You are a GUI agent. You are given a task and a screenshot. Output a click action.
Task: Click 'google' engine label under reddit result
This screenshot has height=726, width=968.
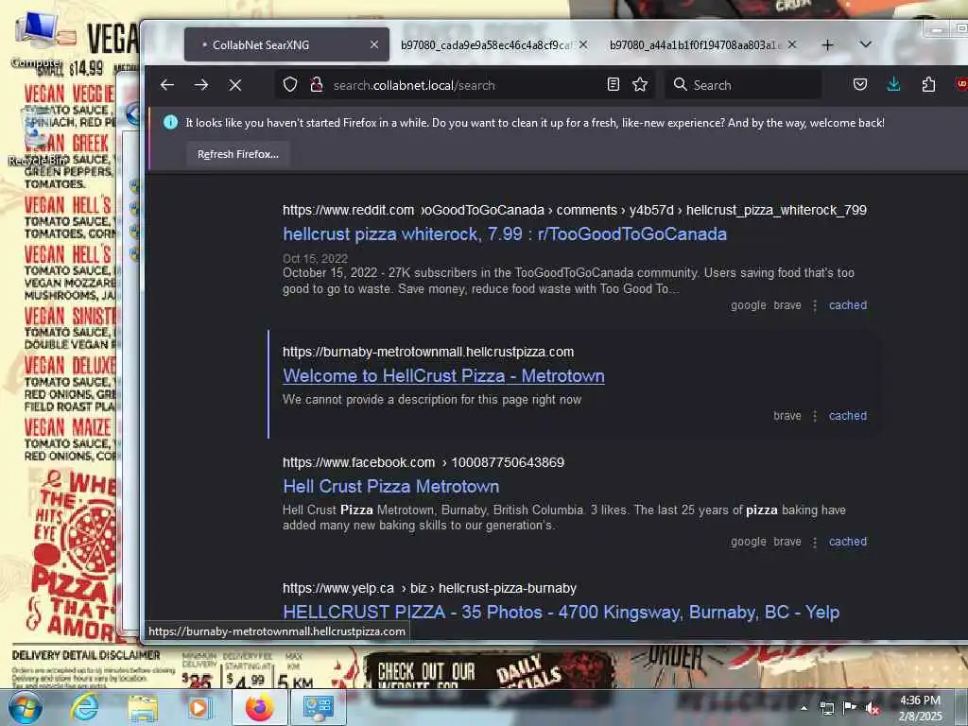749,305
